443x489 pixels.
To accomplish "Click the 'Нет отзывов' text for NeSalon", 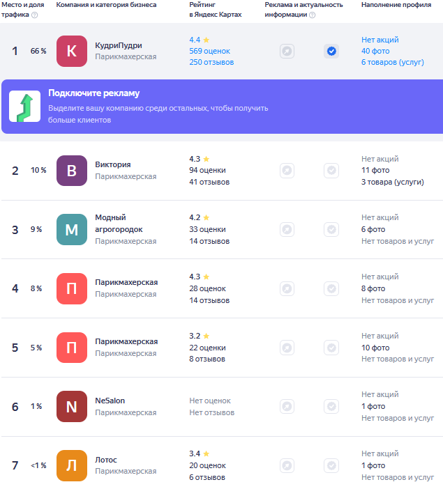I will click(212, 412).
